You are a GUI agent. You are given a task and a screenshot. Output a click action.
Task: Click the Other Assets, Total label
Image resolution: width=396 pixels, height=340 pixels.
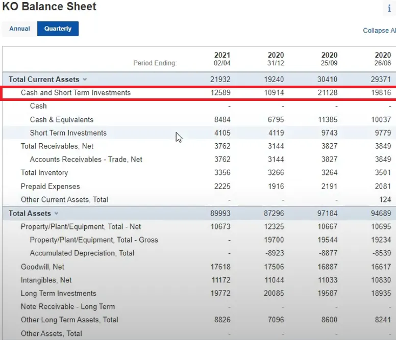(x=51, y=334)
